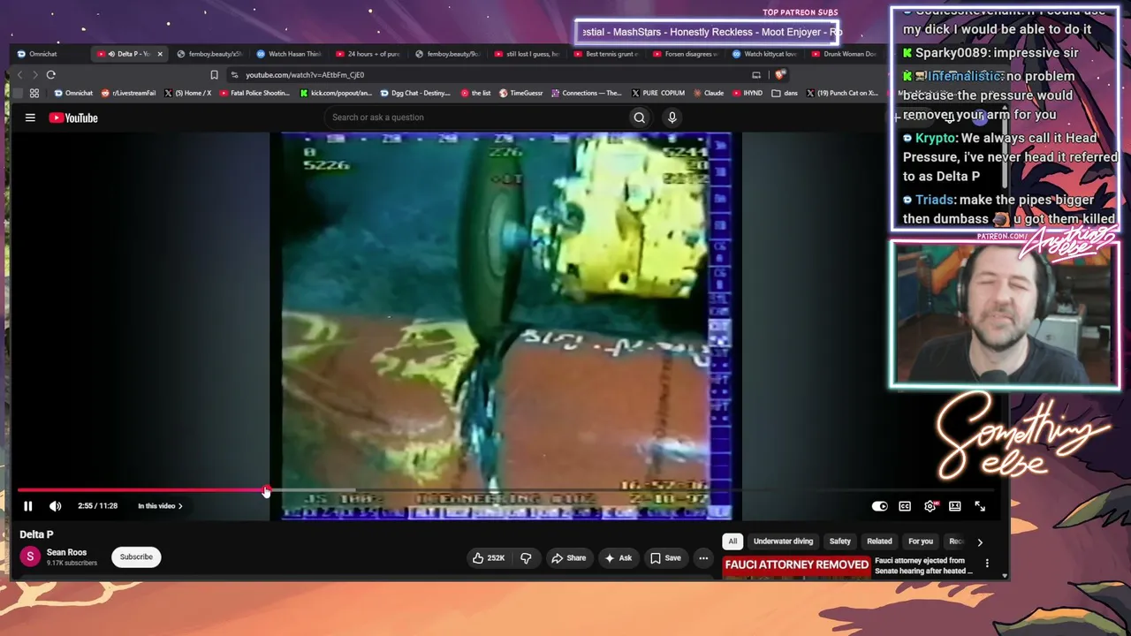Save the video to a playlist
This screenshot has height=636, width=1131.
click(x=665, y=558)
